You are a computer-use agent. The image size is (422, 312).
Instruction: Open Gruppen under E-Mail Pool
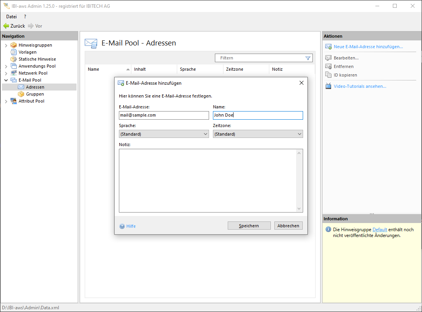click(35, 94)
